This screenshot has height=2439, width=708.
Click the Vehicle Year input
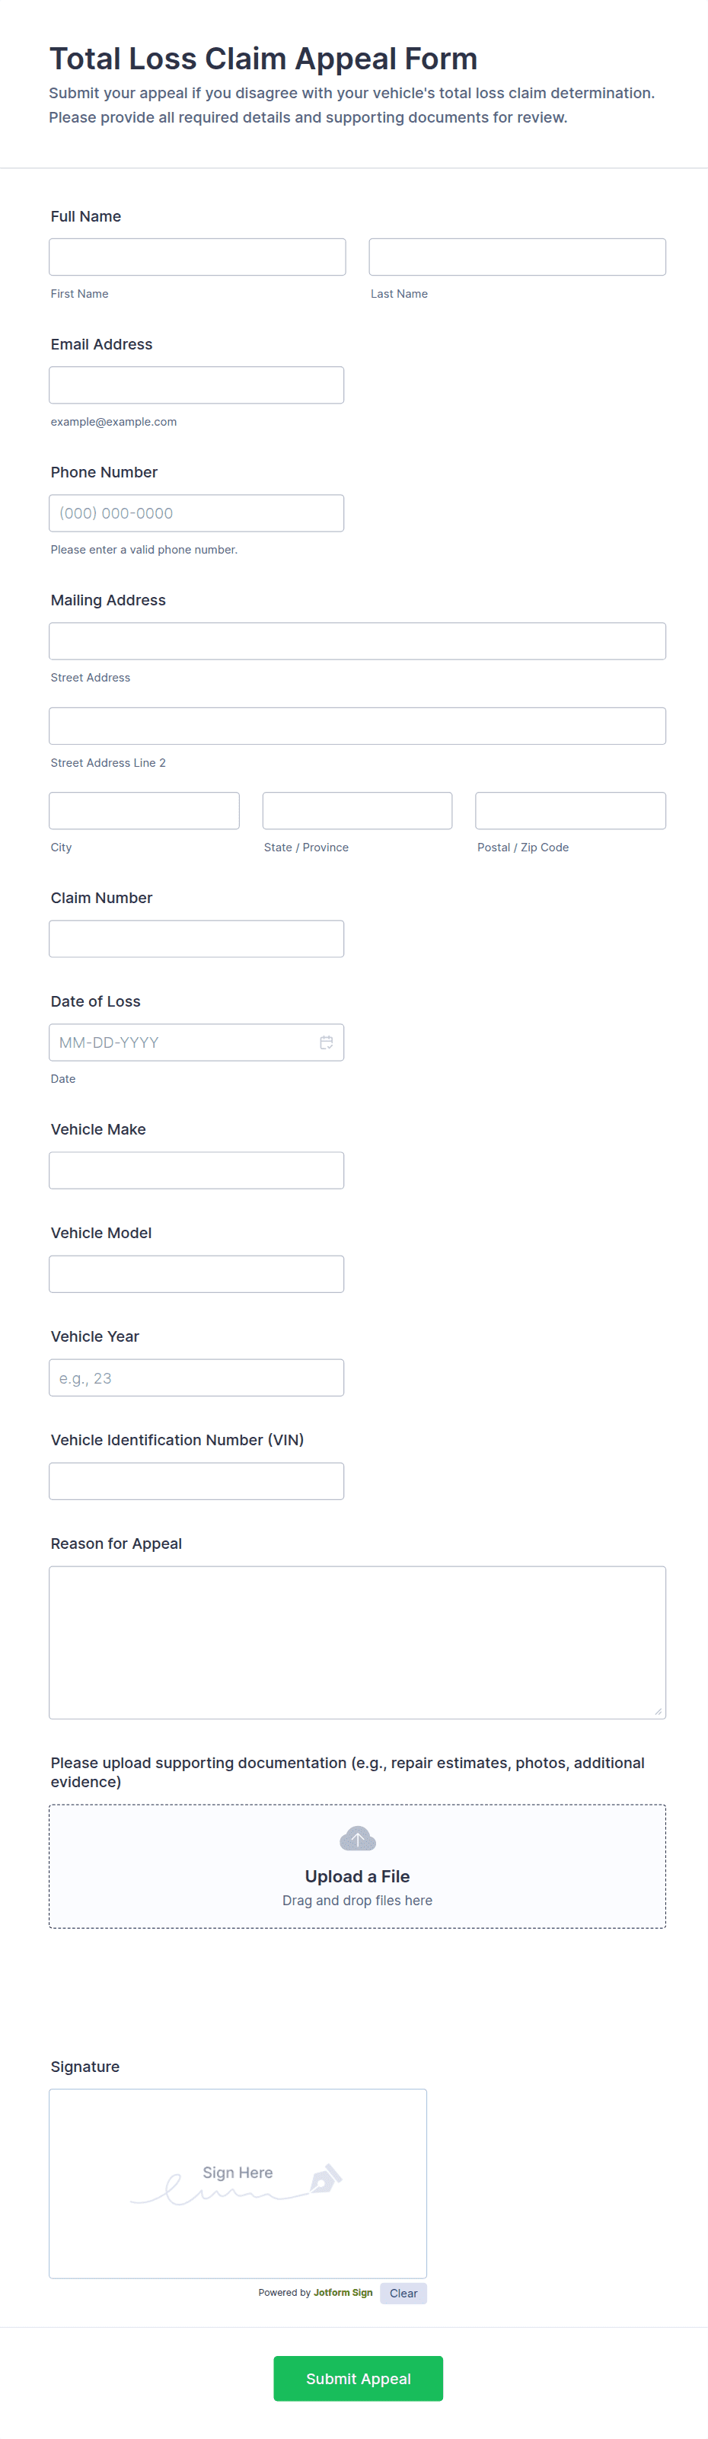pyautogui.click(x=197, y=1378)
